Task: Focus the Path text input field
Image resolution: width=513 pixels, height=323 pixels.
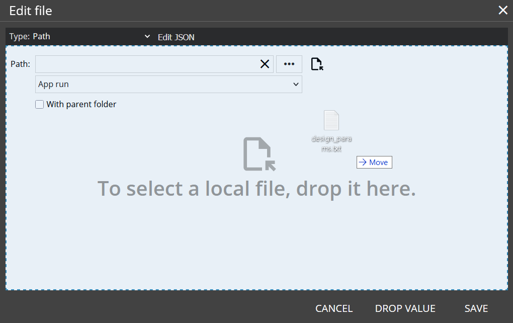Action: click(146, 64)
